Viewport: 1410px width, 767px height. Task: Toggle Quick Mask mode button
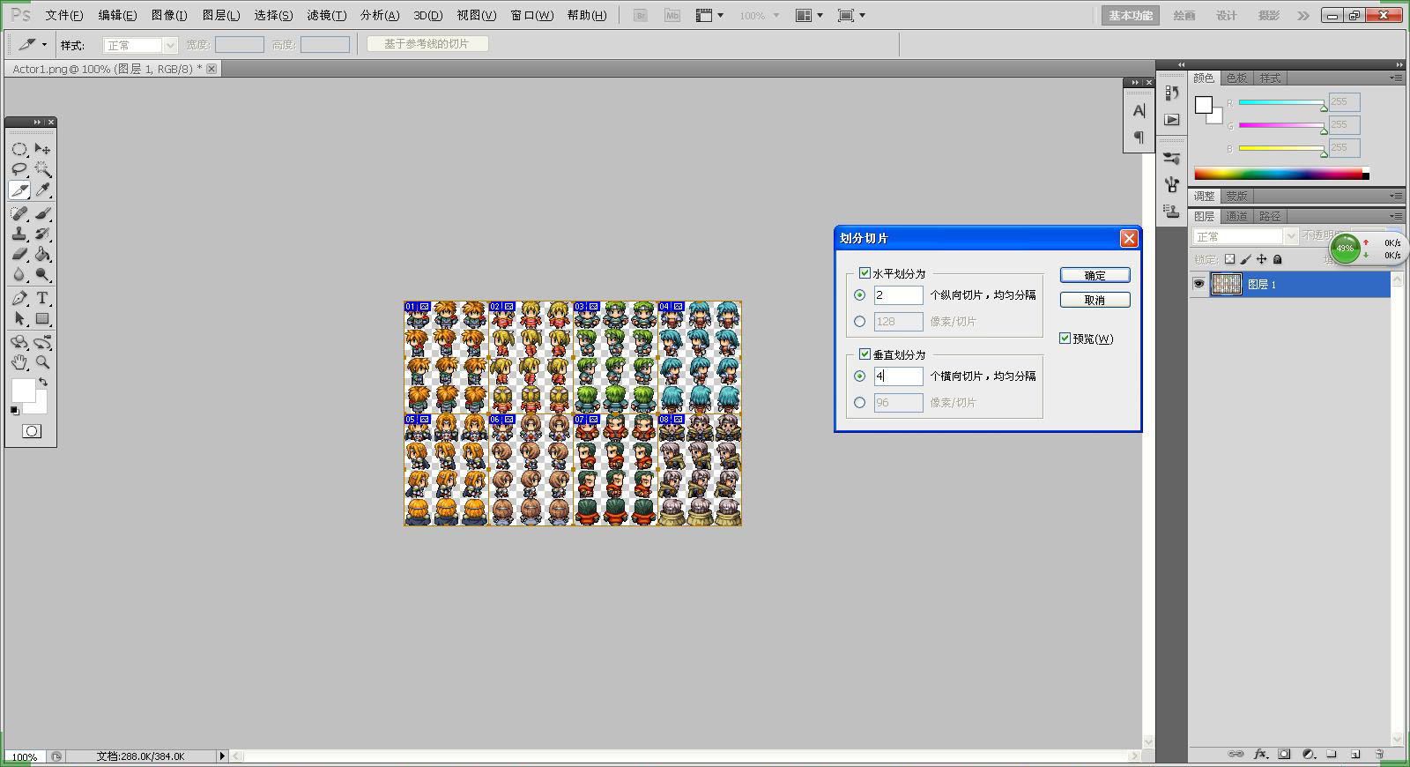[x=31, y=431]
